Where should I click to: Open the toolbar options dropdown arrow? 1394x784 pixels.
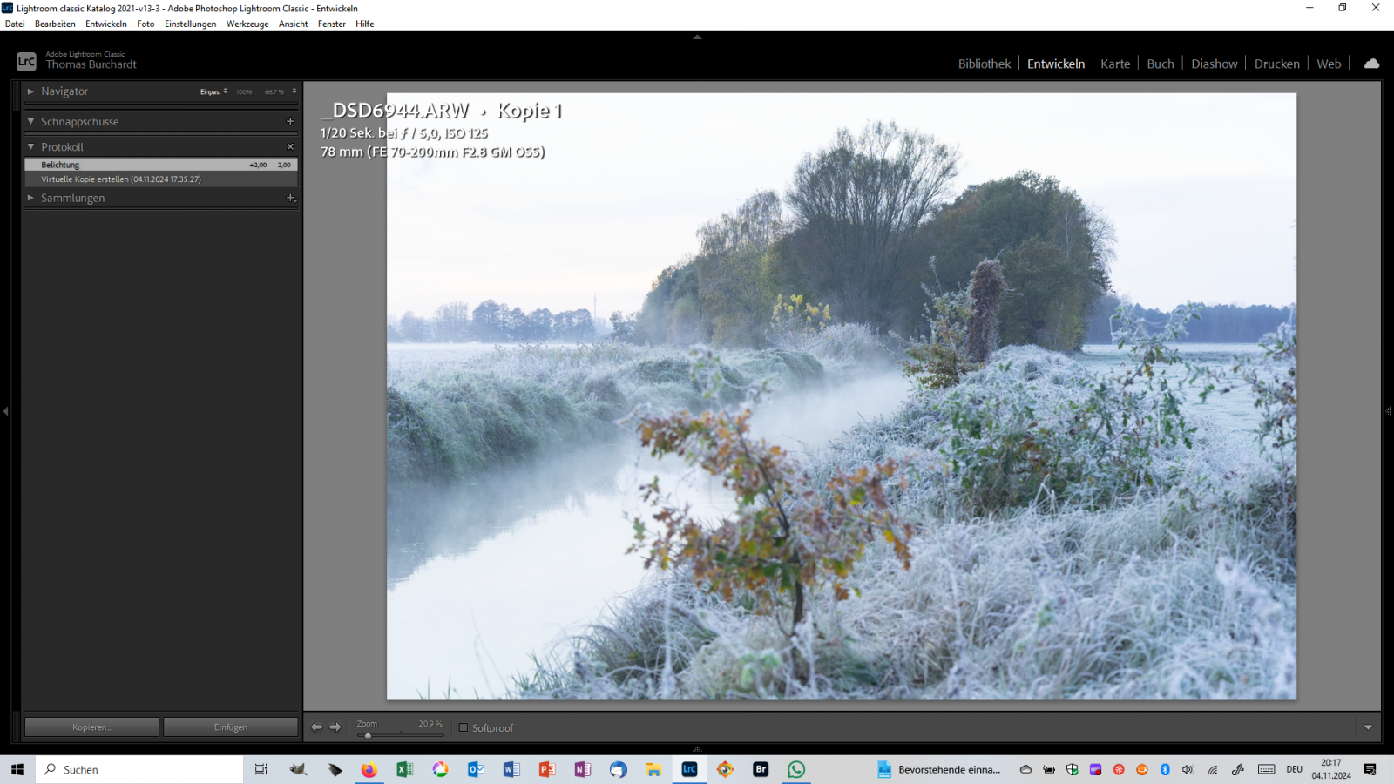(x=1368, y=727)
